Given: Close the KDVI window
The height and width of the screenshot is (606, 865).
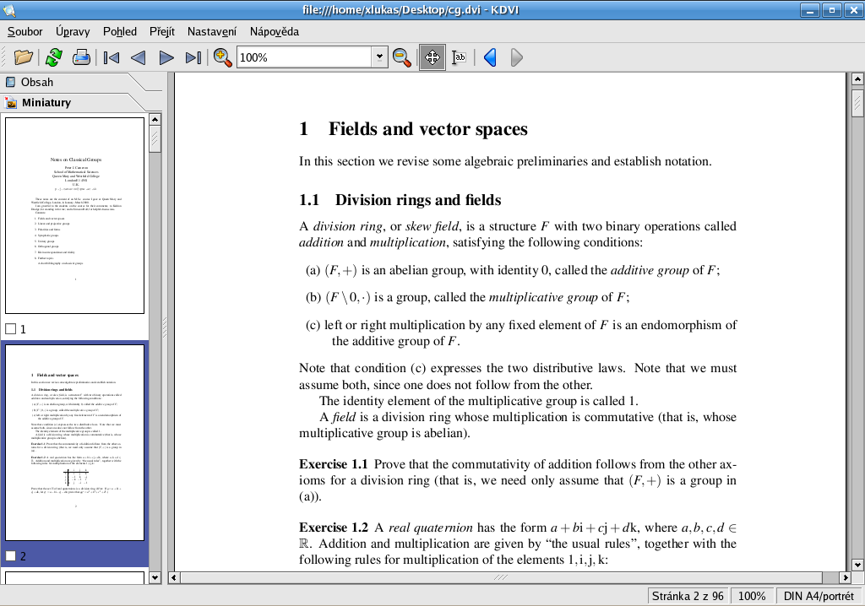Looking at the screenshot, I should point(854,10).
